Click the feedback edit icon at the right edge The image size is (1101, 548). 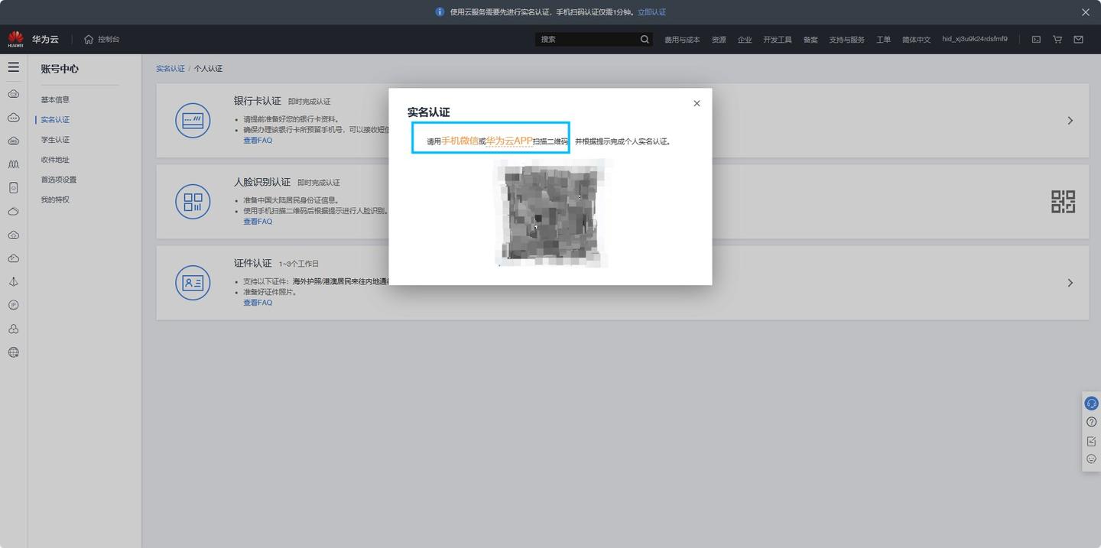[1092, 441]
